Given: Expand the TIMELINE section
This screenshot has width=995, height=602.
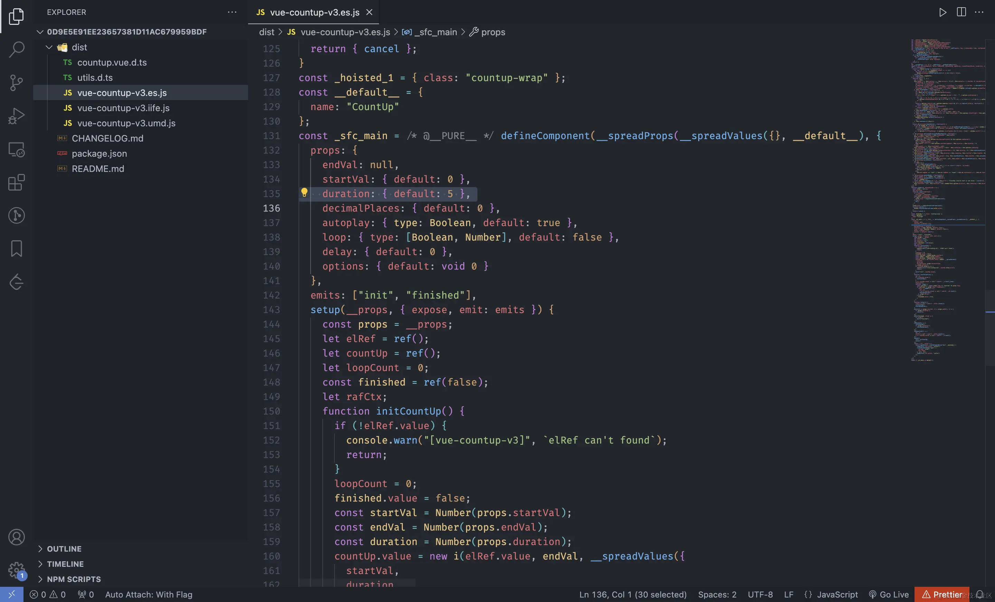Looking at the screenshot, I should click(x=65, y=564).
